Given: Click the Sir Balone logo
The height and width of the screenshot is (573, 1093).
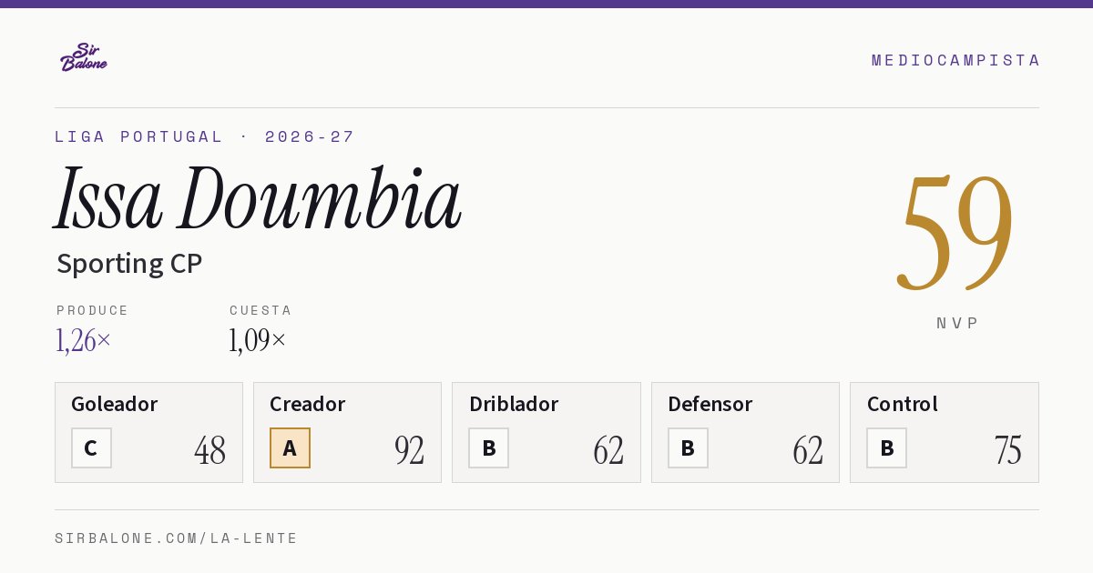Looking at the screenshot, I should click(84, 57).
